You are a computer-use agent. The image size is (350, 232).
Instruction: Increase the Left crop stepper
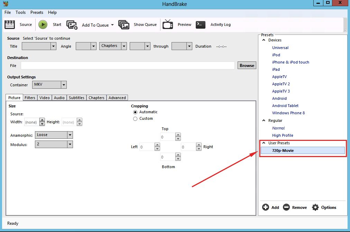(x=157, y=145)
